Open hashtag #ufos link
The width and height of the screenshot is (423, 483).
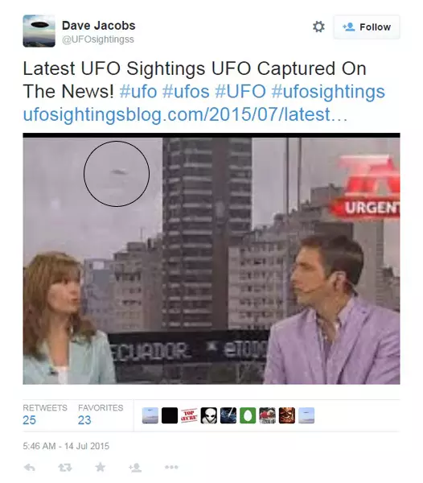pyautogui.click(x=186, y=92)
